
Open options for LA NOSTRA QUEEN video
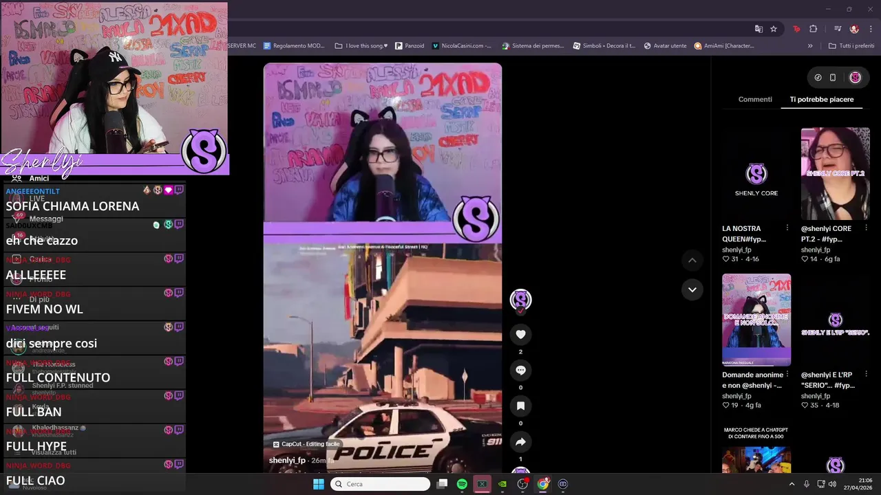[787, 228]
